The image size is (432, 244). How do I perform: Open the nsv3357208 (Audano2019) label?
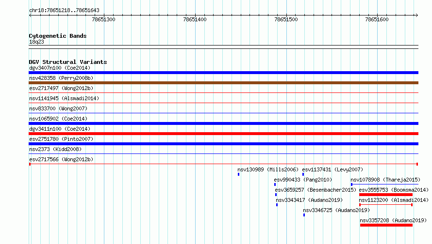pos(393,220)
